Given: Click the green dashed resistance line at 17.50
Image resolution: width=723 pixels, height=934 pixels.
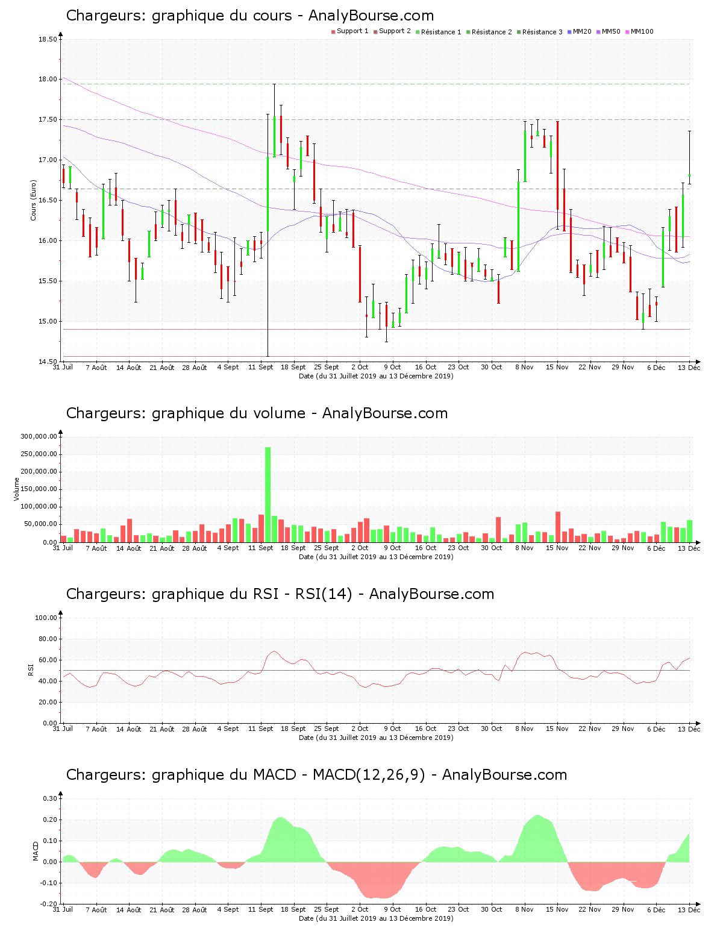Looking at the screenshot, I should [x=376, y=120].
